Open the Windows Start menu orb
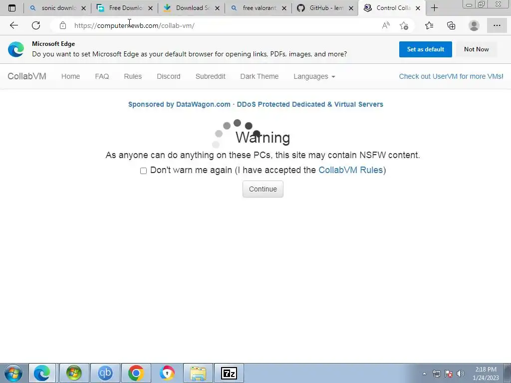Viewport: 511px width, 383px height. pos(13,373)
